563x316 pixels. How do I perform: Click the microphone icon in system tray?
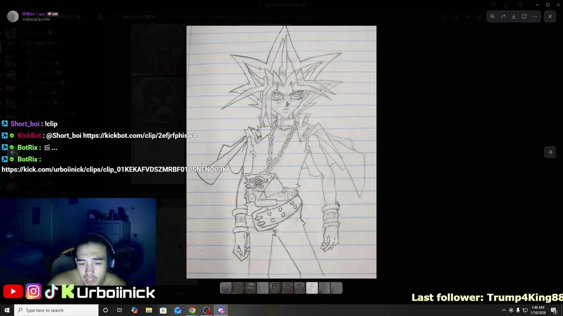tap(518, 310)
